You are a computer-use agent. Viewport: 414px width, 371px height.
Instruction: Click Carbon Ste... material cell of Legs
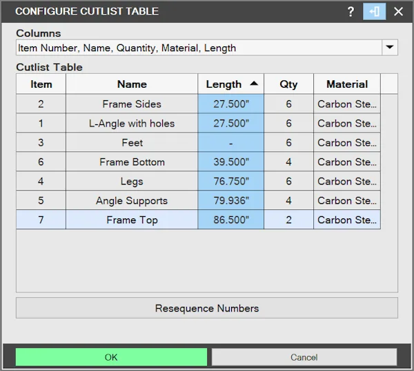pos(347,181)
